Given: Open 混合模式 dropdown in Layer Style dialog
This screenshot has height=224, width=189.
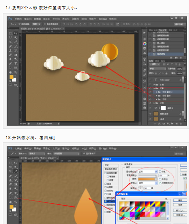Looking at the screenshot, I should click(x=148, y=172).
